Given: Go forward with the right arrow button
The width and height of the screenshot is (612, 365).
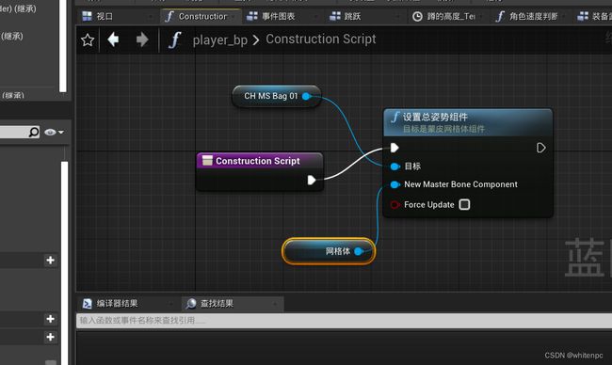Looking at the screenshot, I should click(x=142, y=40).
